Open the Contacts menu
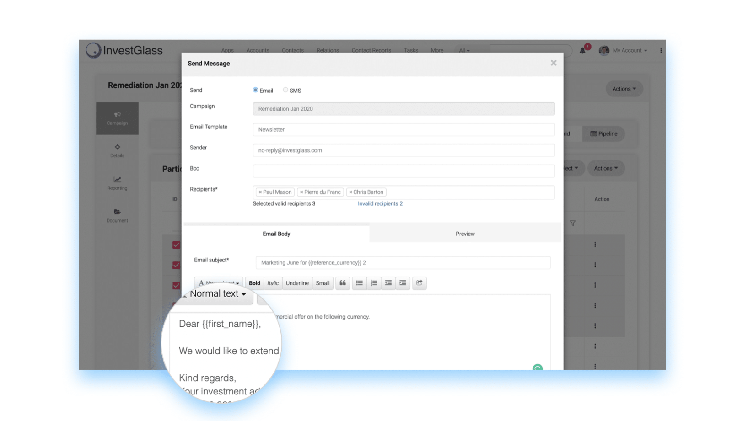The width and height of the screenshot is (732, 421). tap(293, 51)
